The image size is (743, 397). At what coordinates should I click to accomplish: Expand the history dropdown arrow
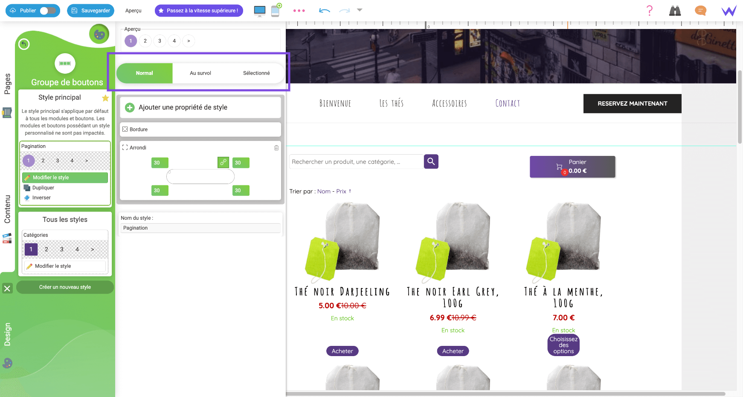click(x=360, y=10)
